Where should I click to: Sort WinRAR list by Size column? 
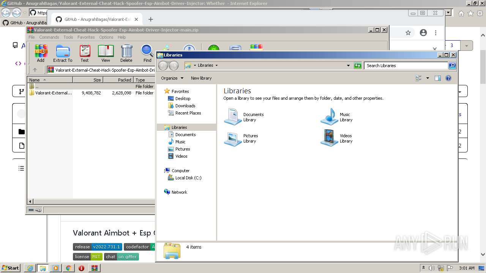88,80
